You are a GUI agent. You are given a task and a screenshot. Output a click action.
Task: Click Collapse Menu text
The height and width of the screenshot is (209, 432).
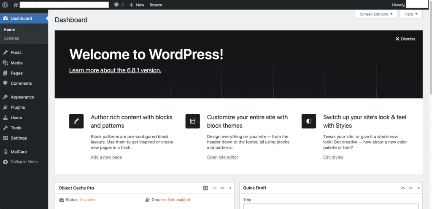point(24,162)
